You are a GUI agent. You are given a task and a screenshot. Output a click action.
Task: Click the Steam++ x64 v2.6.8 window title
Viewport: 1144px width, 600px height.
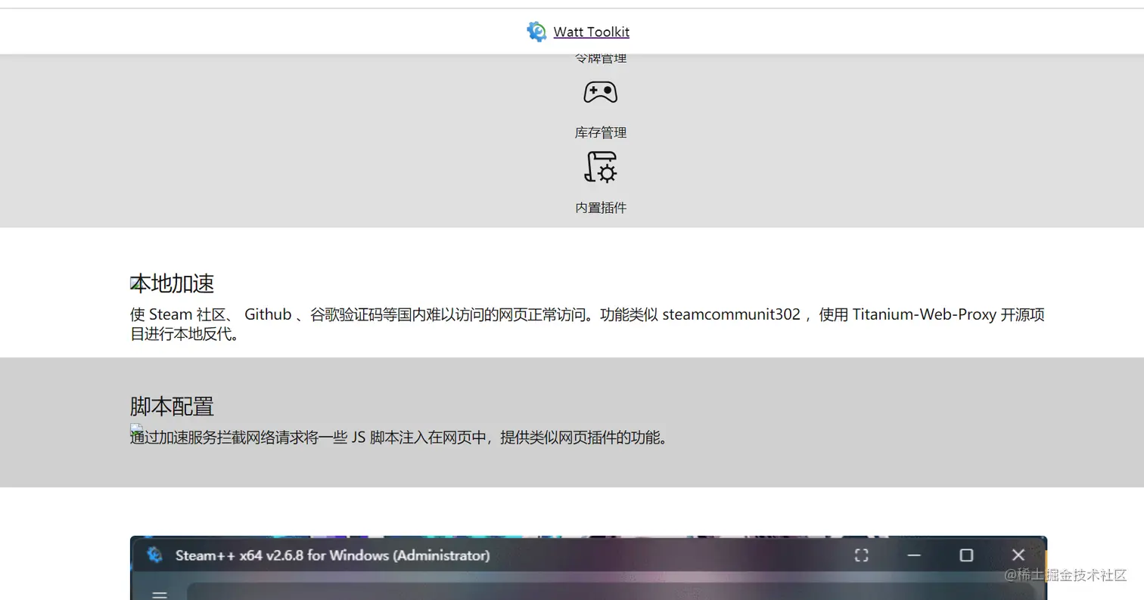point(332,555)
